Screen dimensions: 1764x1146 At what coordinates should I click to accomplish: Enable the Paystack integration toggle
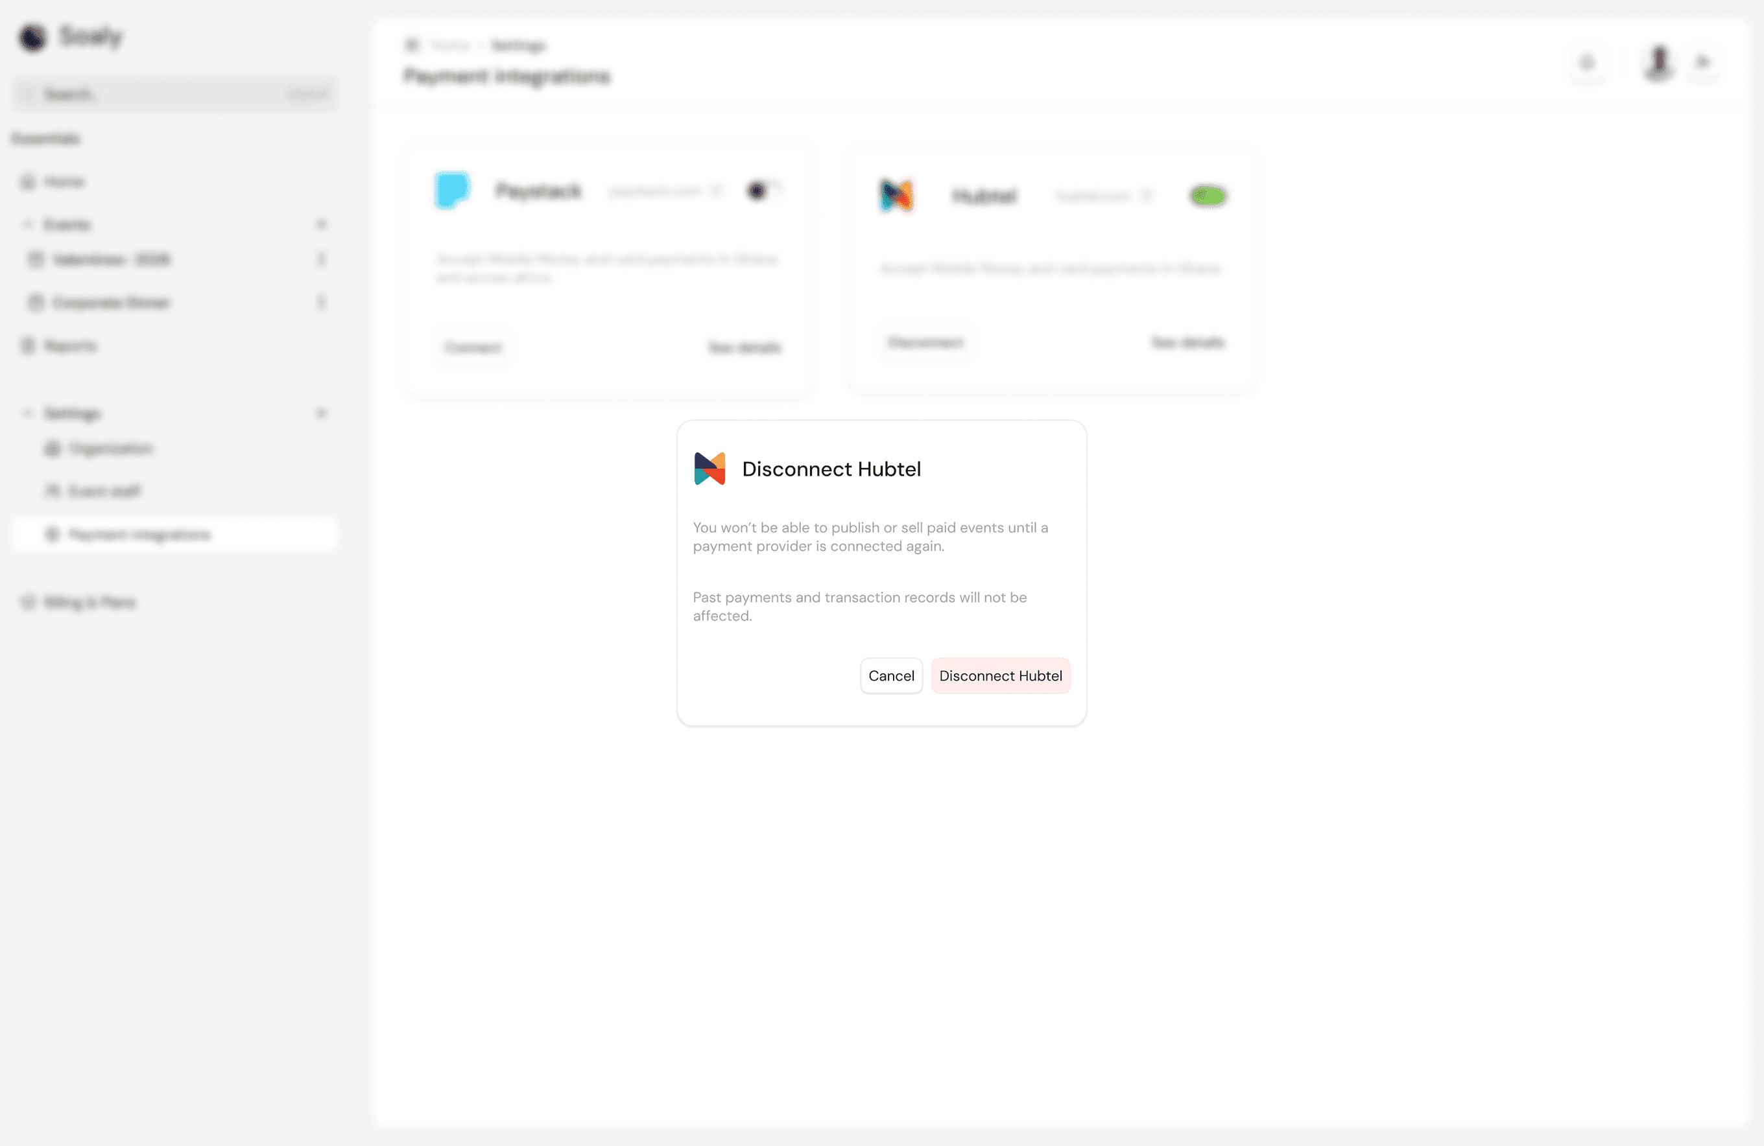coord(764,191)
